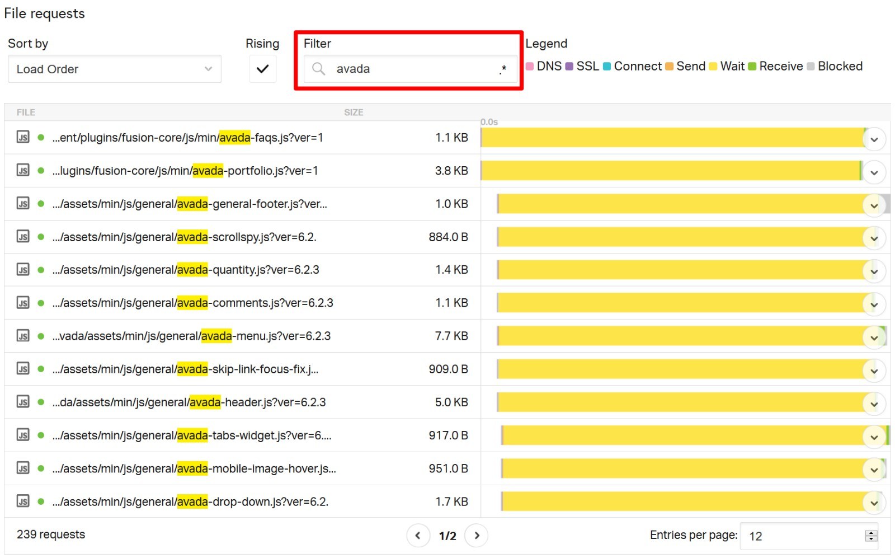Click JS file icon for avada-quantity.js row
This screenshot has height=558, width=895.
click(x=23, y=270)
